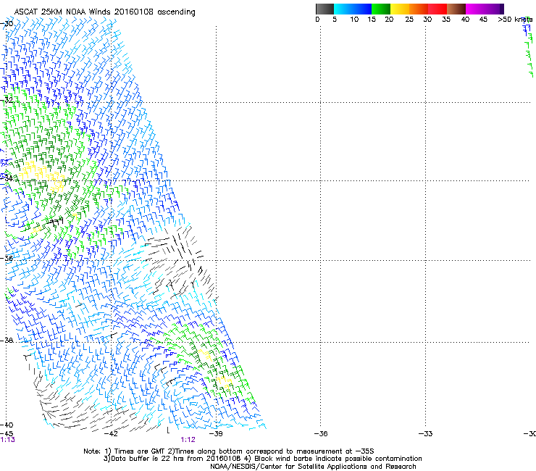Click the legend label '40' under the color bar
This screenshot has height=471, width=536.
pyautogui.click(x=465, y=20)
